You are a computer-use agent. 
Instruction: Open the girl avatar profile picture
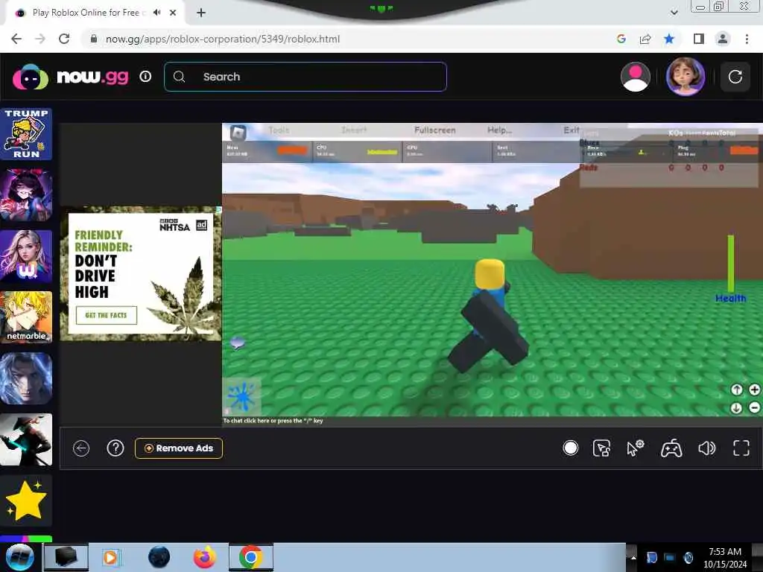coord(686,77)
